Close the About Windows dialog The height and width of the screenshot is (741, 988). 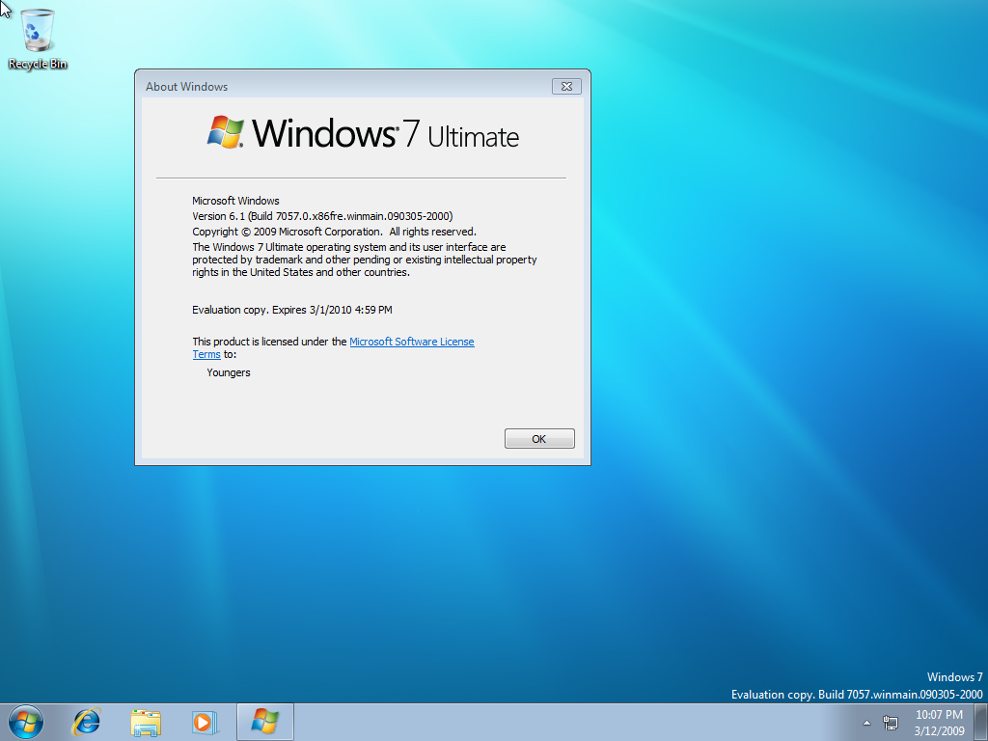coord(566,86)
